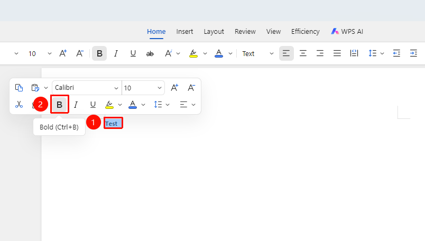This screenshot has height=241, width=425.
Task: Click Bold button in floating toolbar
Action: (59, 104)
